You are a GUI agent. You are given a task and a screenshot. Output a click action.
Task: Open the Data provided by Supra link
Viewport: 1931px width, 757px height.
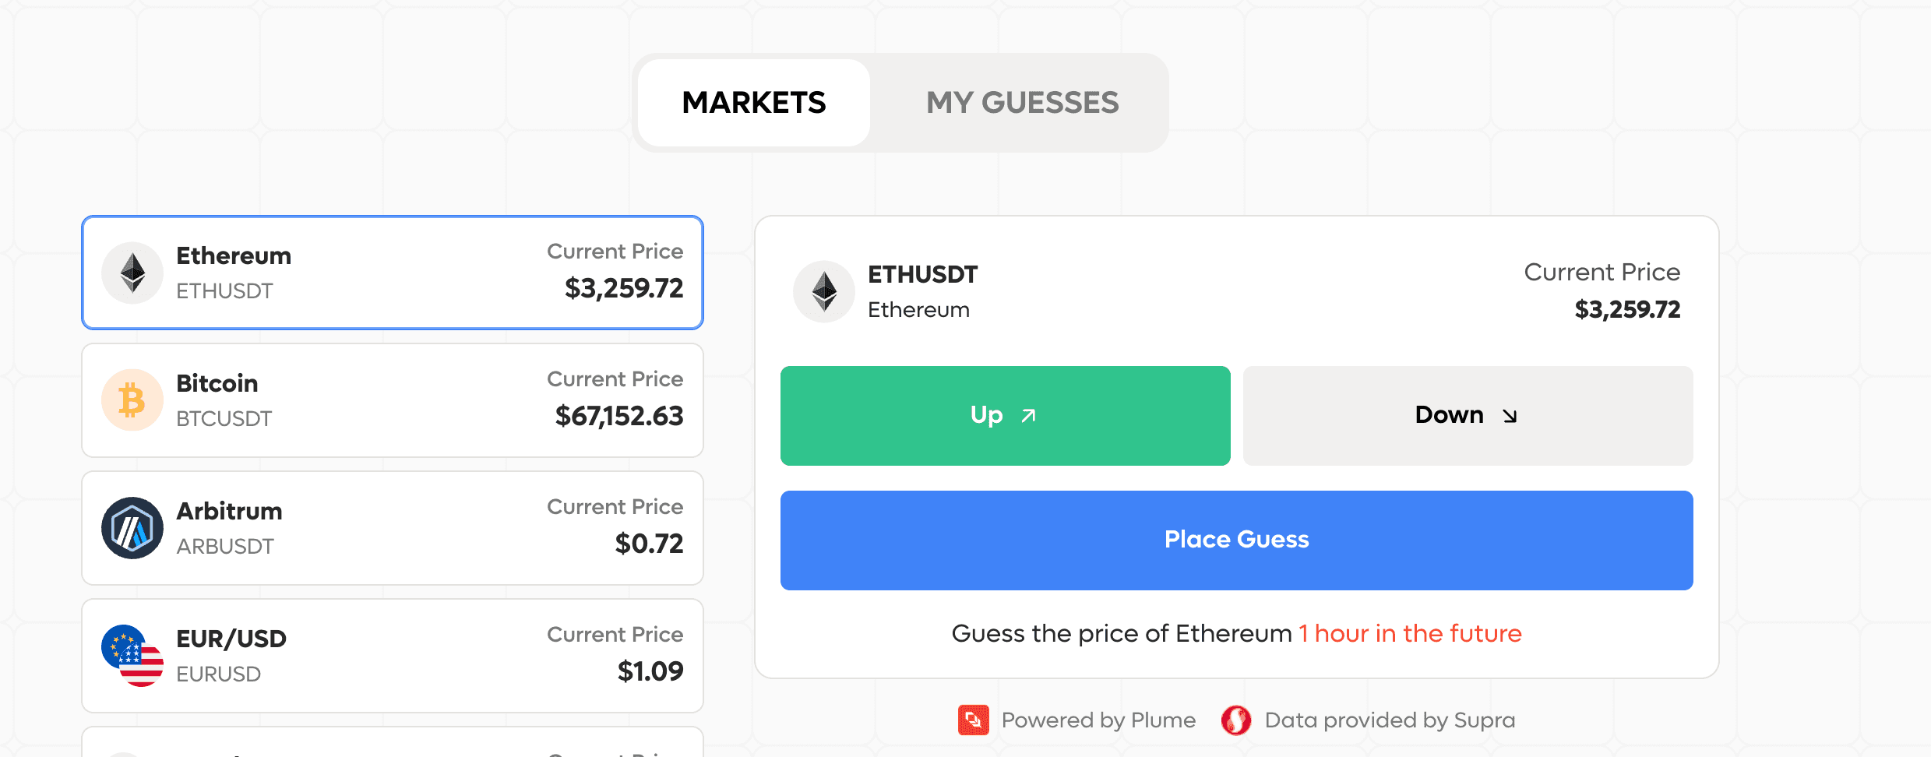click(1369, 720)
